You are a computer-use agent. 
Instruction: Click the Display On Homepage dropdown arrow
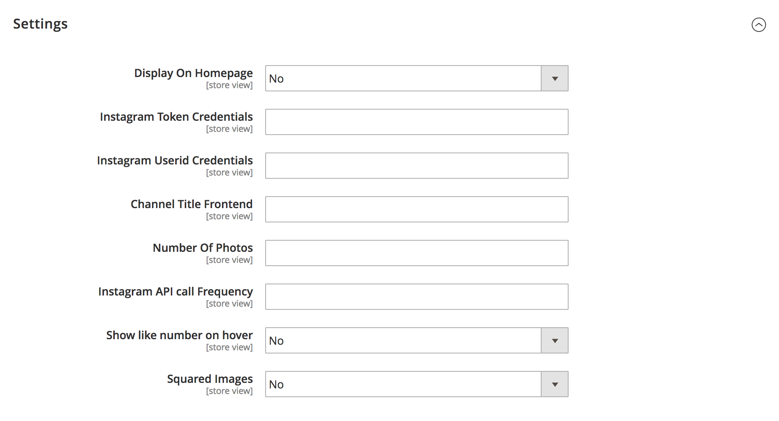tap(555, 79)
